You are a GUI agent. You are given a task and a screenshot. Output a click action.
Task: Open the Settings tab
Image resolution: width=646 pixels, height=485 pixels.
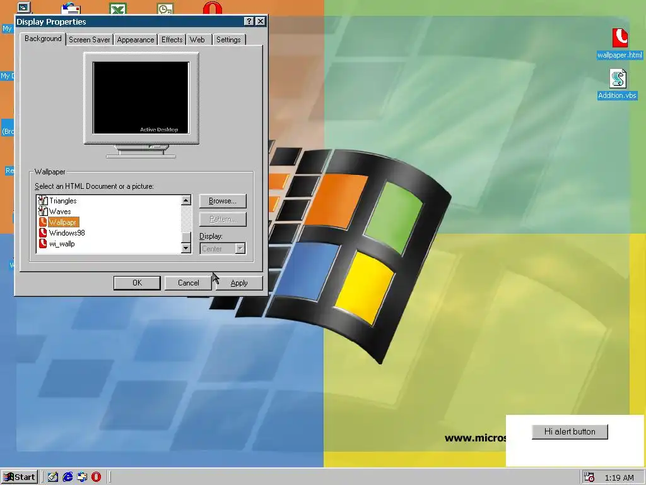228,40
